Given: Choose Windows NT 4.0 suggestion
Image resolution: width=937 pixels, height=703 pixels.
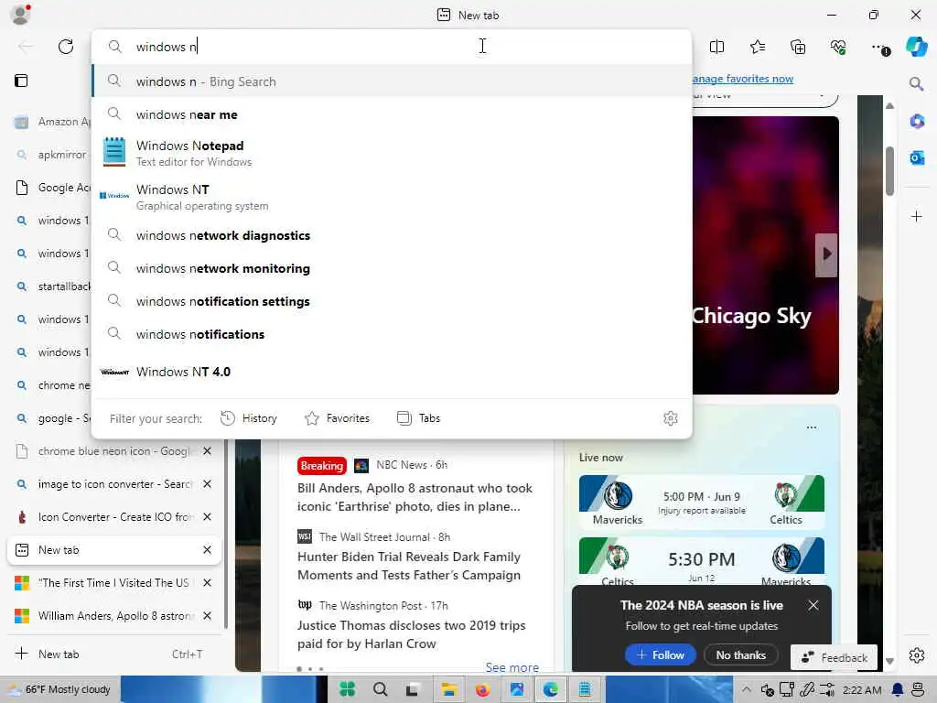Looking at the screenshot, I should click(x=392, y=372).
